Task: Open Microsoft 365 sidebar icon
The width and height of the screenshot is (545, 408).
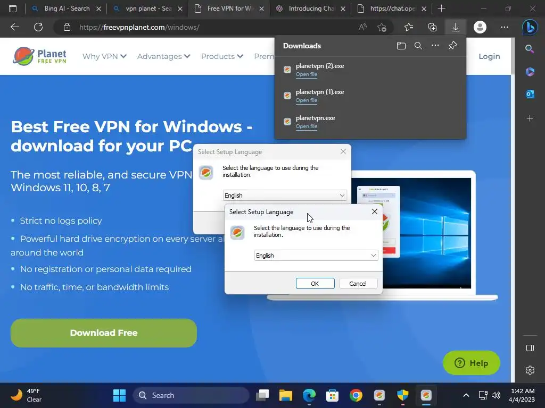Action: [x=530, y=72]
